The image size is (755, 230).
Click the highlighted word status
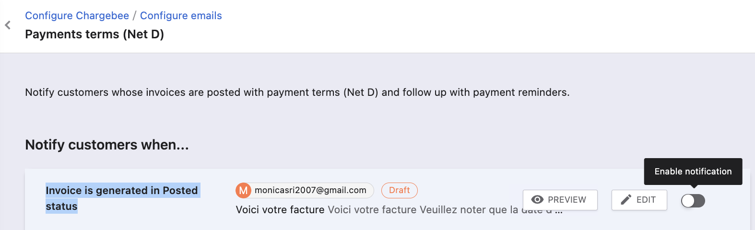coord(61,207)
